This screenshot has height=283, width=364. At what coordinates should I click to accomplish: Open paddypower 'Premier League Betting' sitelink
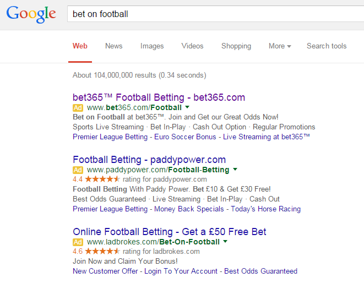pyautogui.click(x=110, y=209)
